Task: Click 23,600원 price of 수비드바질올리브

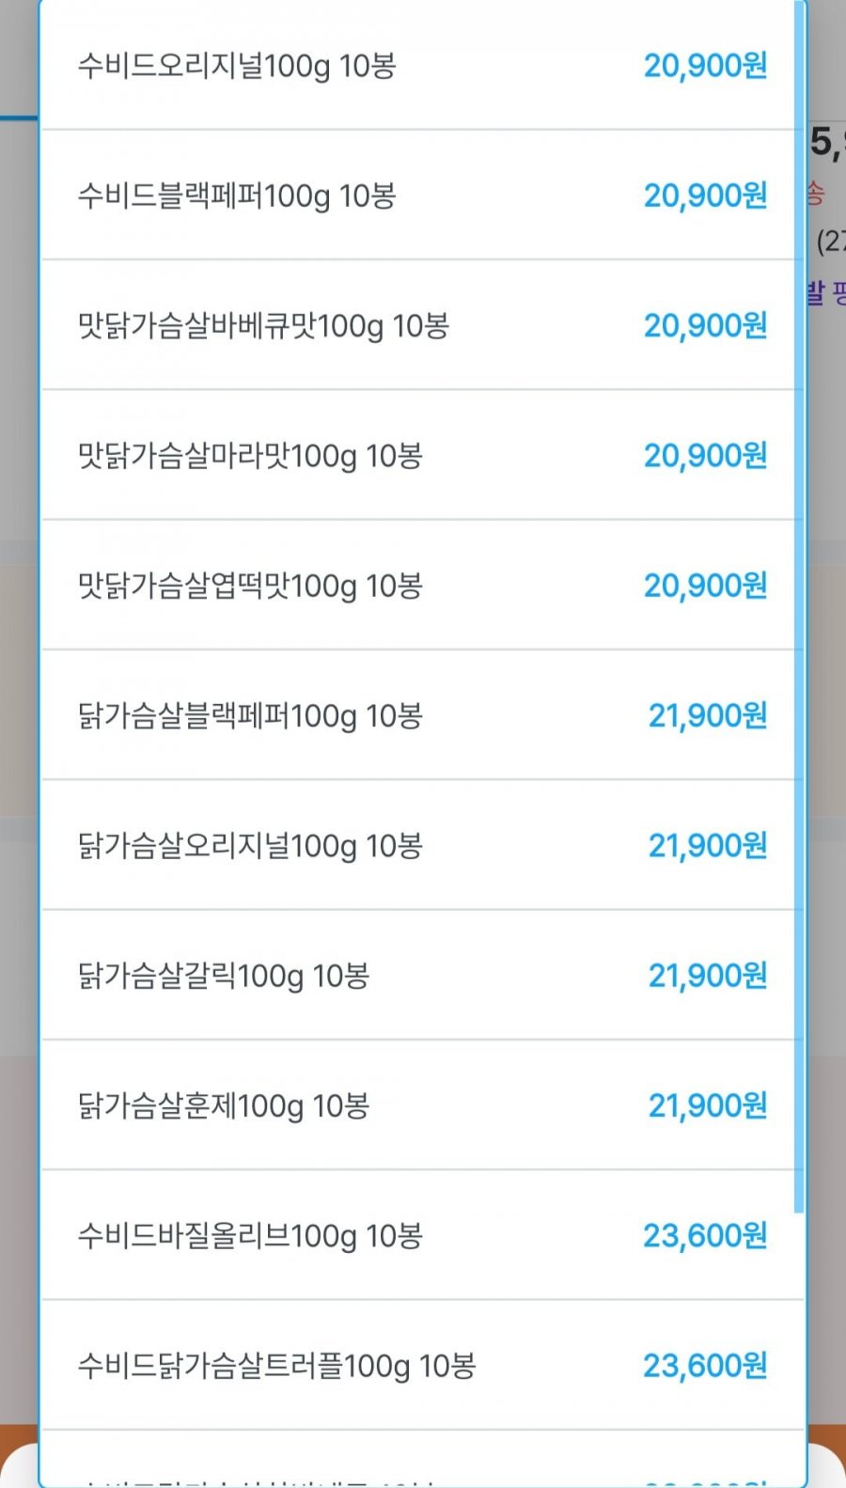Action: click(705, 1235)
